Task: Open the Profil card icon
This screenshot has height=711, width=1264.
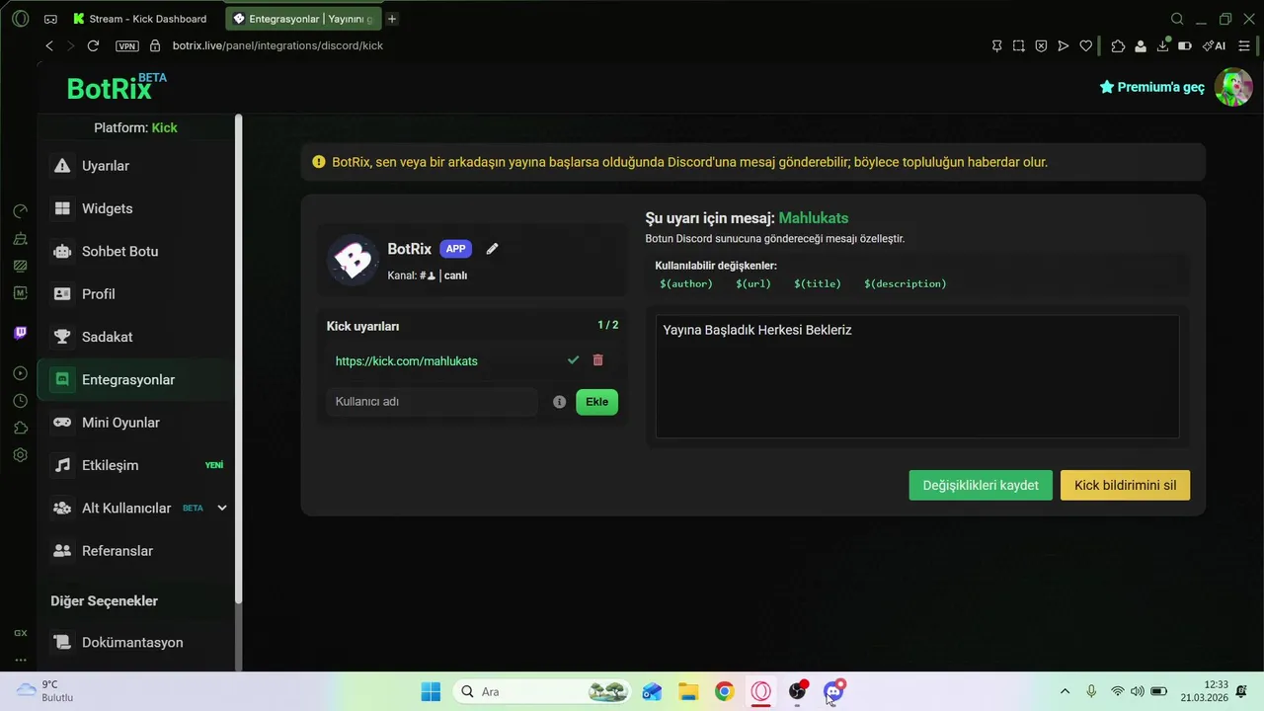Action: 62,293
